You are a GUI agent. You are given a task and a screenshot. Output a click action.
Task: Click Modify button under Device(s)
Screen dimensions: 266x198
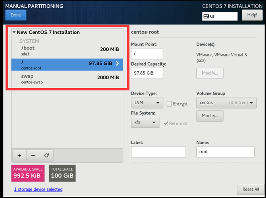pyautogui.click(x=210, y=73)
